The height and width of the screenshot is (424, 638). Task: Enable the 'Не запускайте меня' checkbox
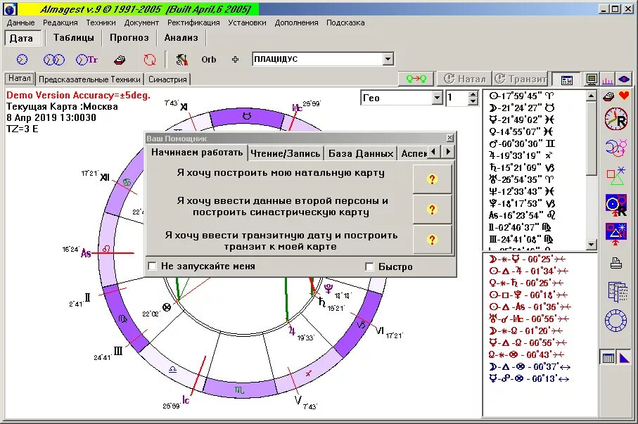tap(152, 266)
